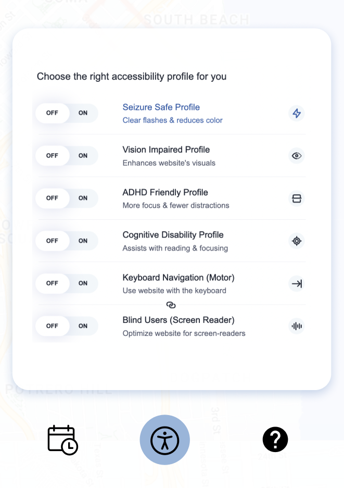Enable Keyboard Navigation (Motor) toggle
344x488 pixels.
pos(83,284)
